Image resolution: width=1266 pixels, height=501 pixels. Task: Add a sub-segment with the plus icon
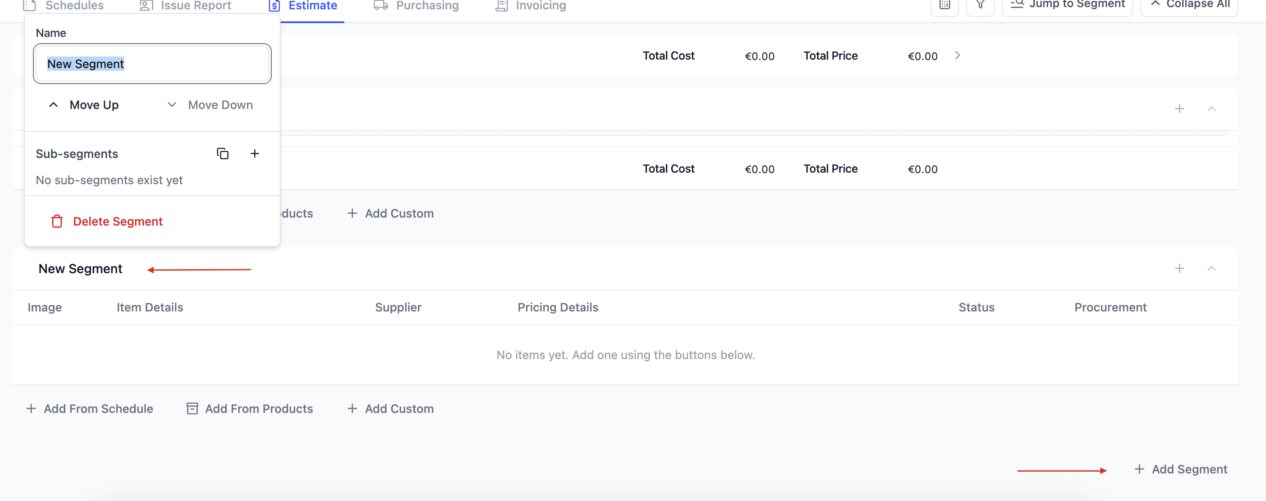pos(254,154)
